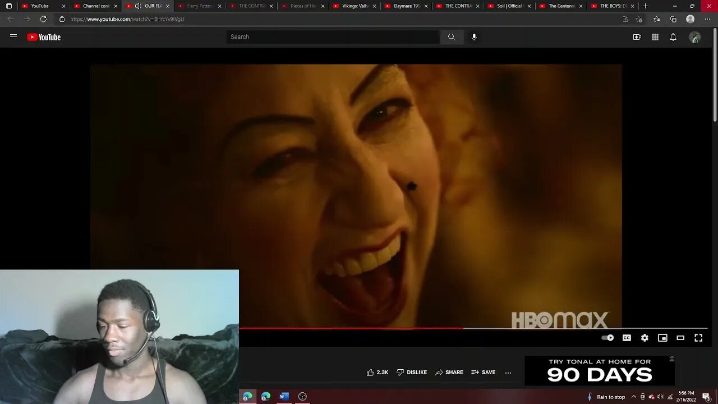
Task: Switch to theater mode
Action: (680, 338)
